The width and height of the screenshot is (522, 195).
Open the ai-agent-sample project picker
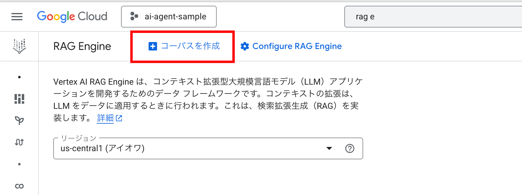tap(169, 17)
